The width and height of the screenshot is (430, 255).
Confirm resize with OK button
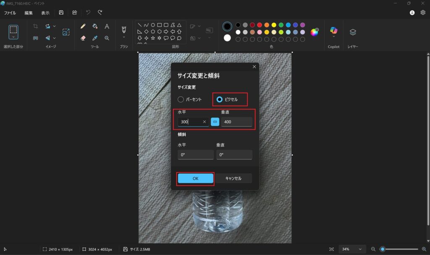click(196, 179)
